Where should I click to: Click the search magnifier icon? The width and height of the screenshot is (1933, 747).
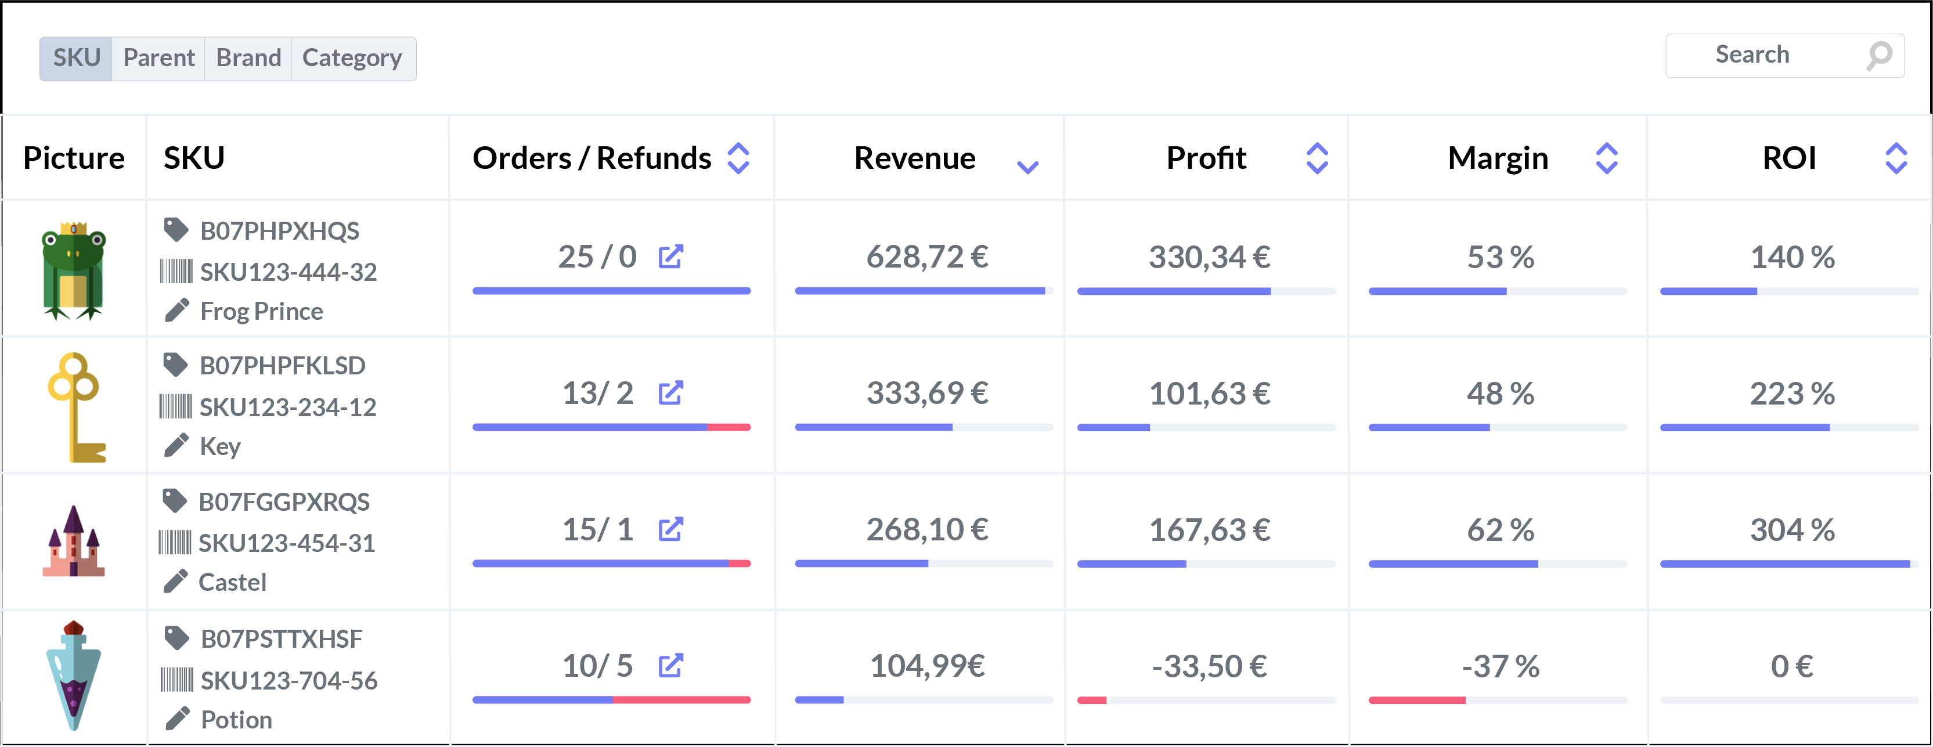[1880, 56]
